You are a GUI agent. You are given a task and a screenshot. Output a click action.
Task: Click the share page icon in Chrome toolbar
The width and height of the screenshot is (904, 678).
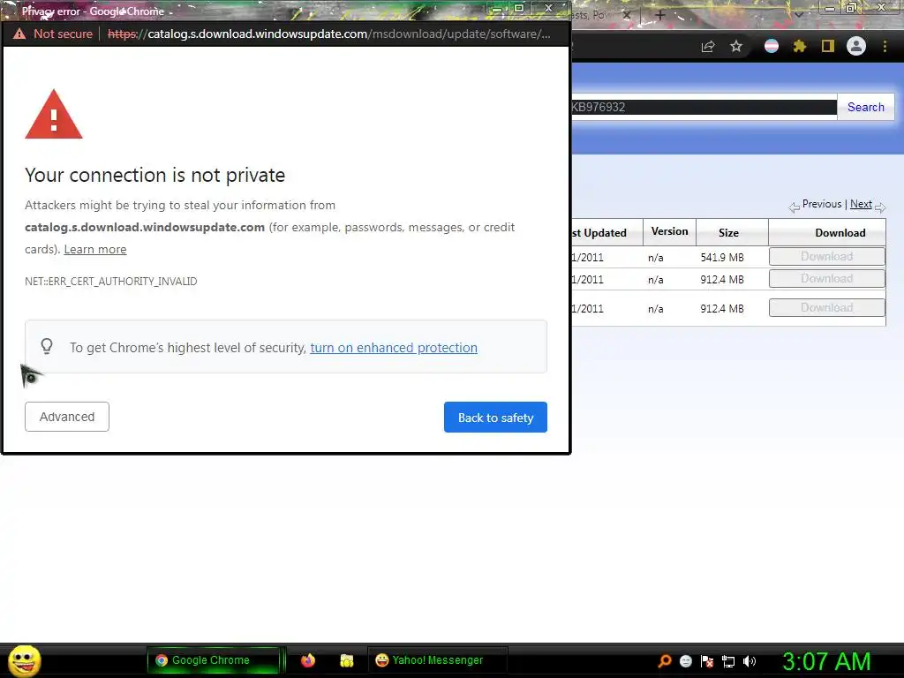pos(708,47)
